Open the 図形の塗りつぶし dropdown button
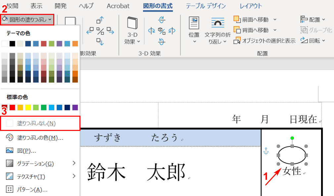Viewport: 334px width, 196px height. [27, 20]
